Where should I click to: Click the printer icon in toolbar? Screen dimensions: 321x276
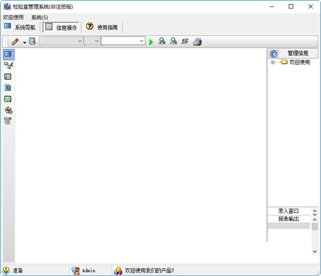tap(197, 42)
